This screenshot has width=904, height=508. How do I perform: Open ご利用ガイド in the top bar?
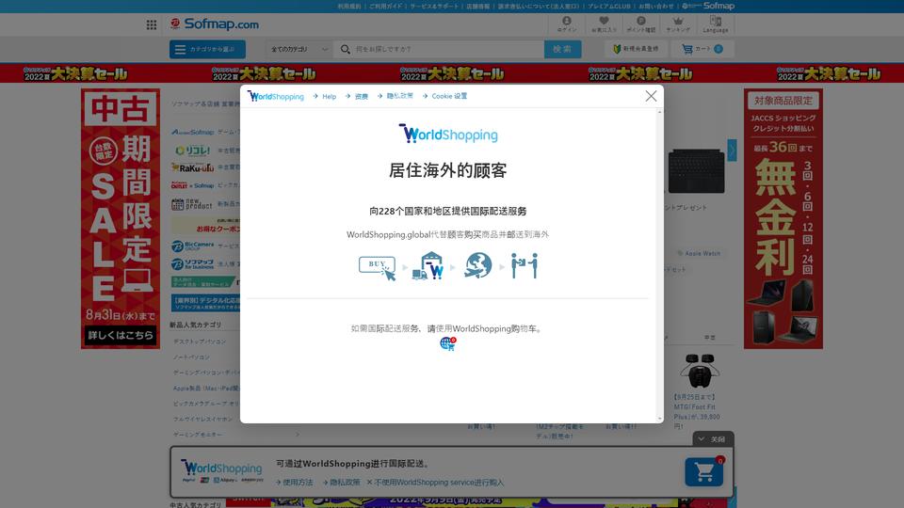(385, 6)
